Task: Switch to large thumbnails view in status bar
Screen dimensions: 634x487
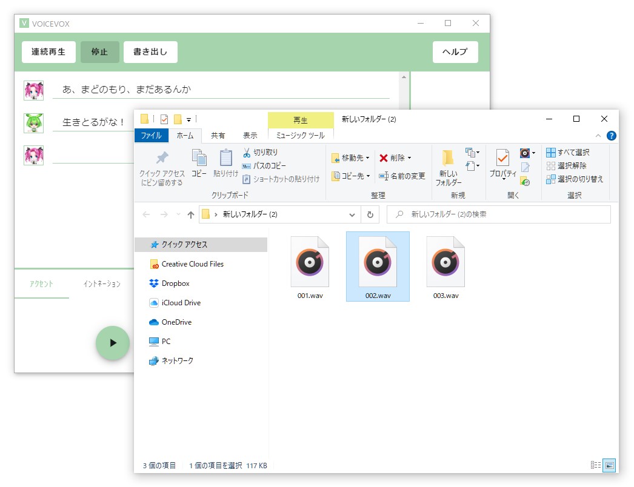Action: (x=608, y=465)
